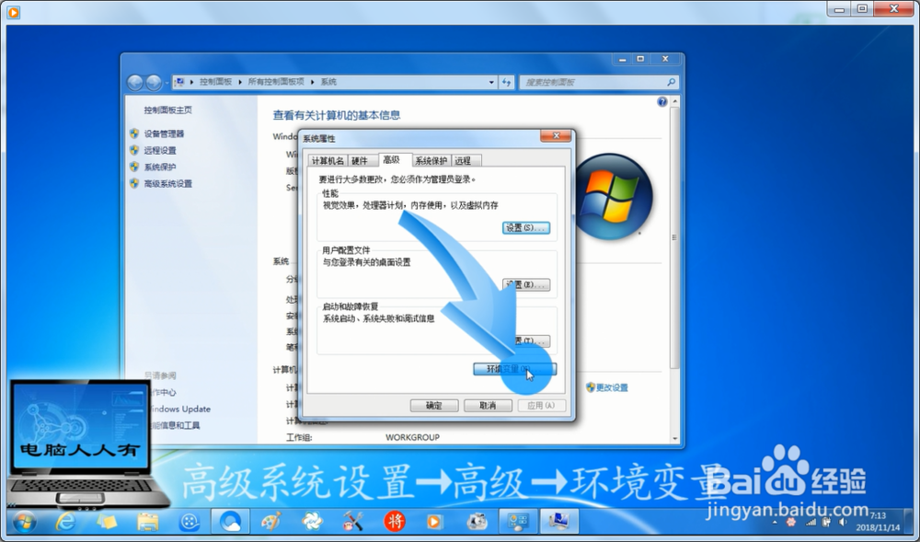
Task: Click the 取消 button
Action: click(x=488, y=405)
